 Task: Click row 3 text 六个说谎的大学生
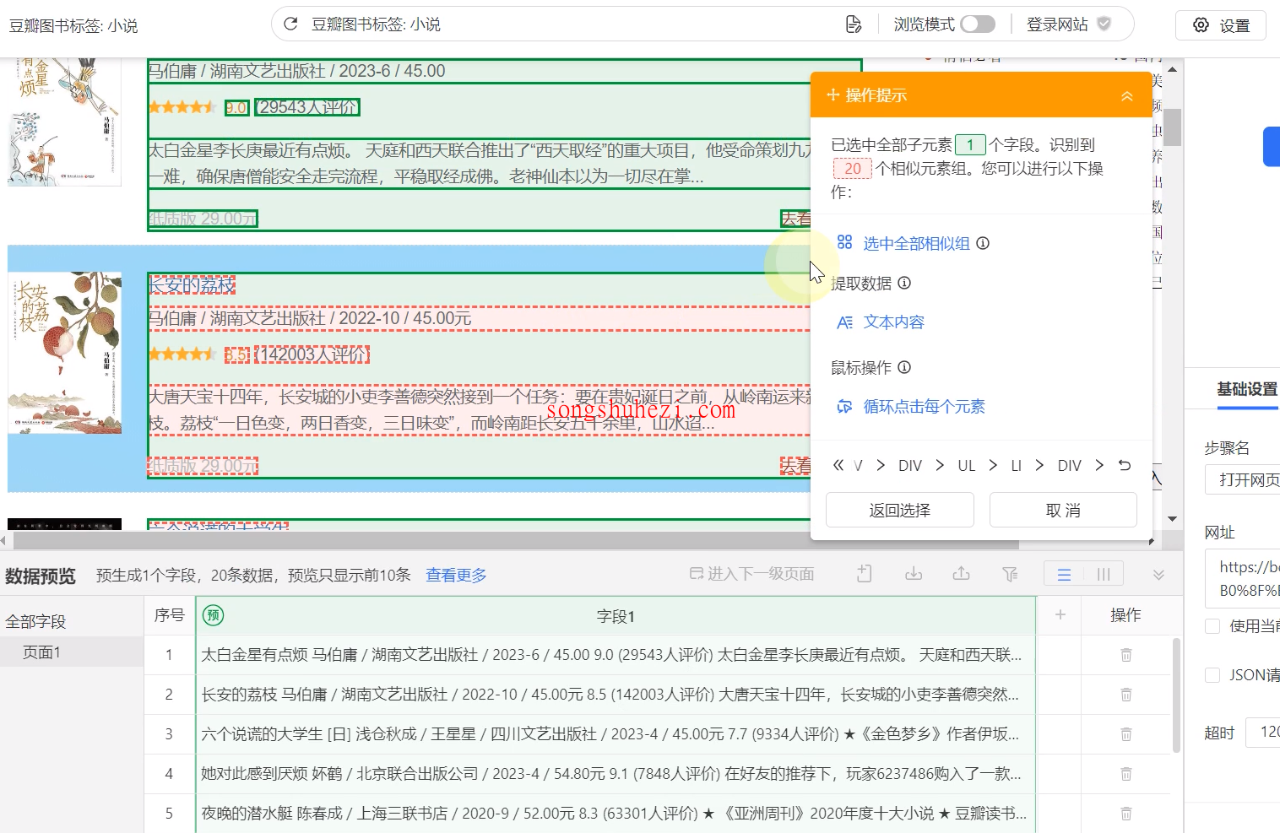point(262,734)
